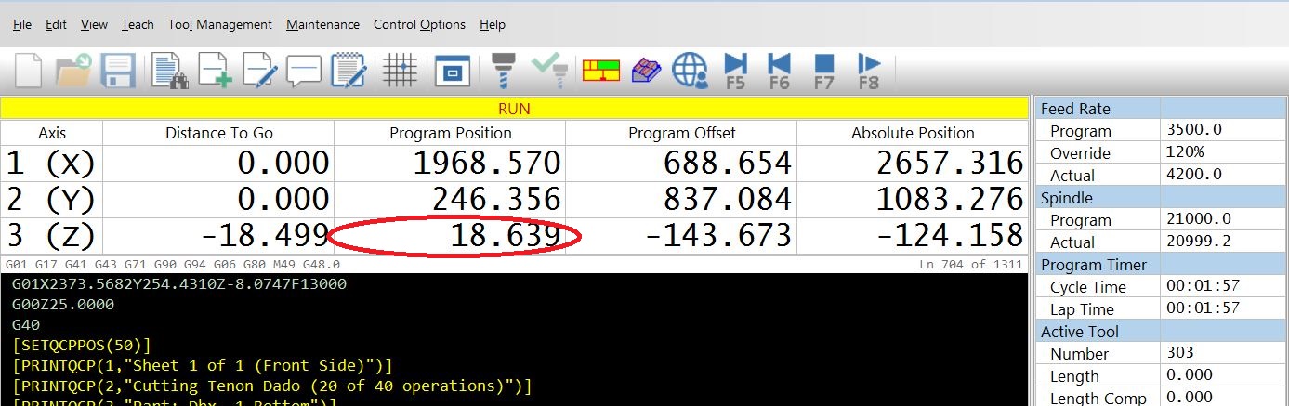Open the Tool Management menu
This screenshot has height=406, width=1289.
220,25
